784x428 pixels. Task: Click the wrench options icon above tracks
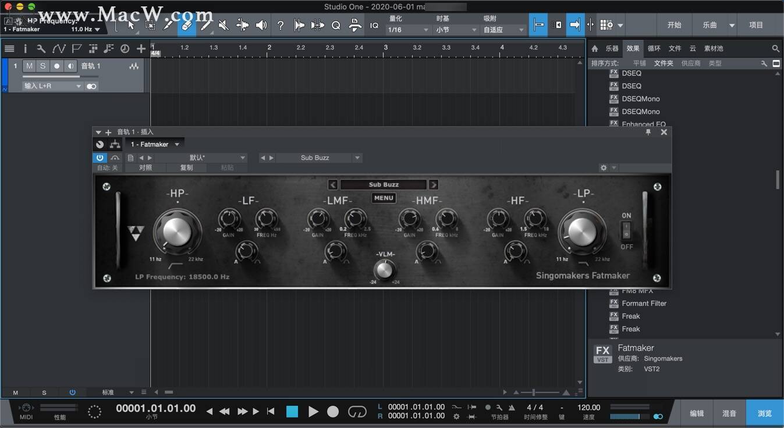(41, 49)
